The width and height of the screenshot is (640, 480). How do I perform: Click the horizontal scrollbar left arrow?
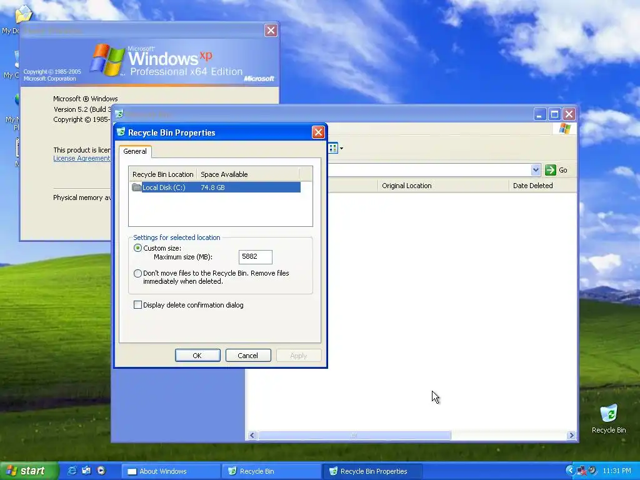(252, 436)
